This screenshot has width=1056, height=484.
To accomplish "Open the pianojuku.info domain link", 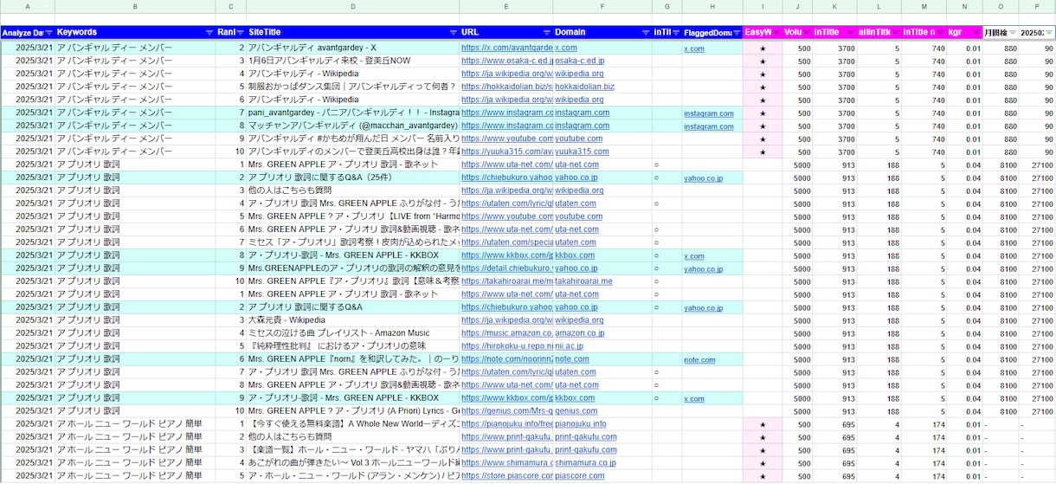I will tap(581, 424).
